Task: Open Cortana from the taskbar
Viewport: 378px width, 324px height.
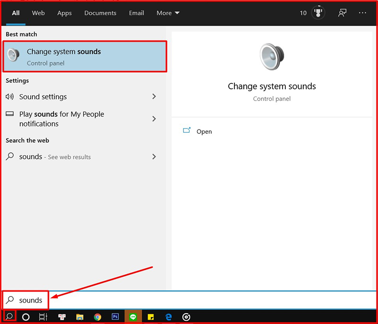Action: point(26,317)
